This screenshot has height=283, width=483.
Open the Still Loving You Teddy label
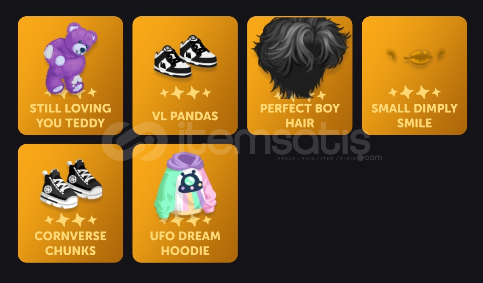point(70,115)
